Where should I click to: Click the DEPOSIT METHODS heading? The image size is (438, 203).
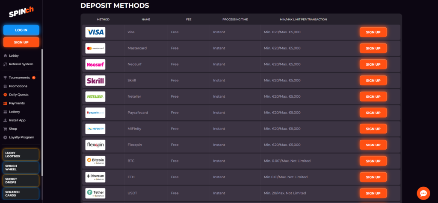tap(115, 6)
